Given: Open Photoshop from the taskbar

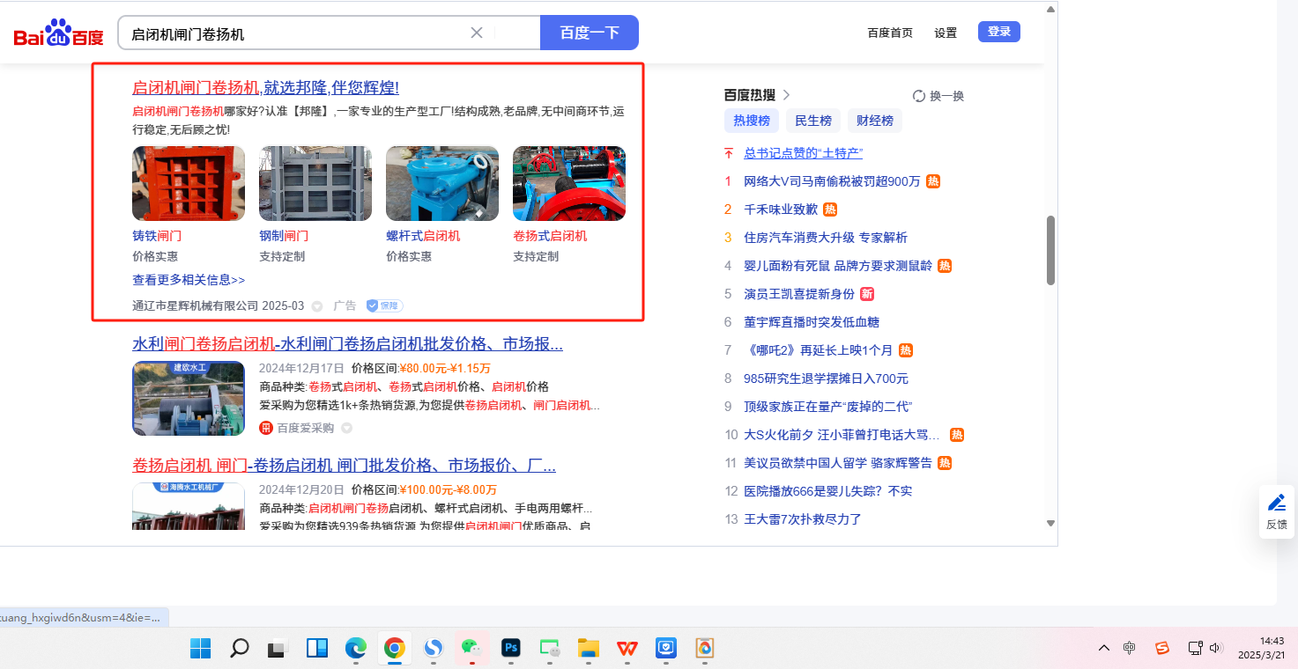Looking at the screenshot, I should click(510, 648).
